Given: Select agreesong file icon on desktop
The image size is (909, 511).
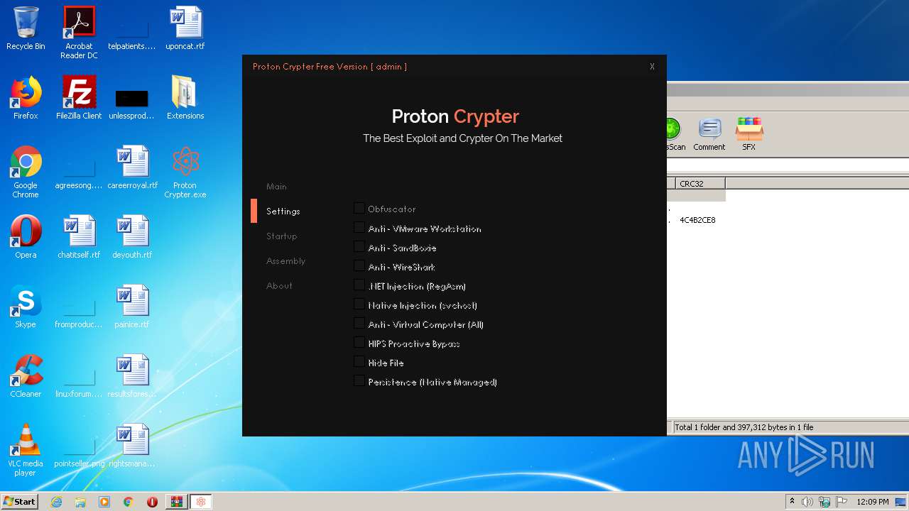Looking at the screenshot, I should coord(79,172).
